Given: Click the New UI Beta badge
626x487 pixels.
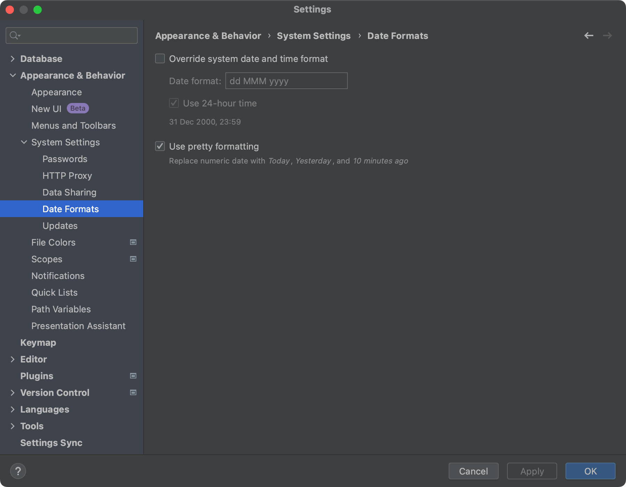Looking at the screenshot, I should [x=77, y=108].
